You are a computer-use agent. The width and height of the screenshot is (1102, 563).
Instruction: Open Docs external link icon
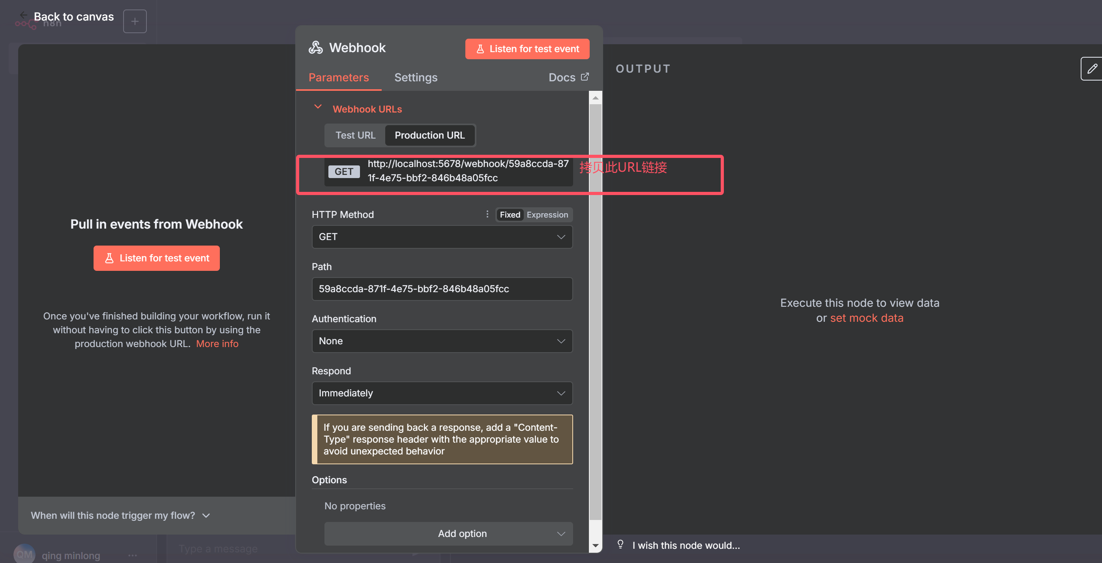[585, 77]
